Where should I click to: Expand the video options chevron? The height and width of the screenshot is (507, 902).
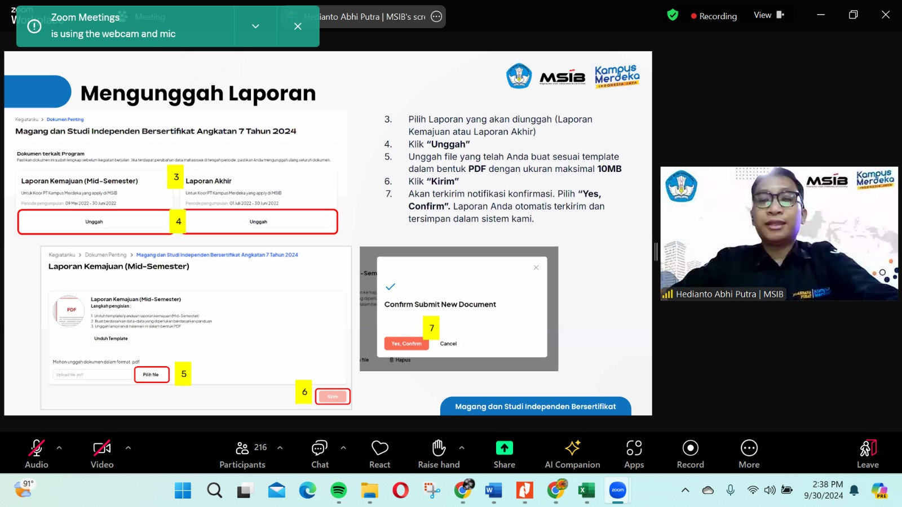(x=128, y=448)
